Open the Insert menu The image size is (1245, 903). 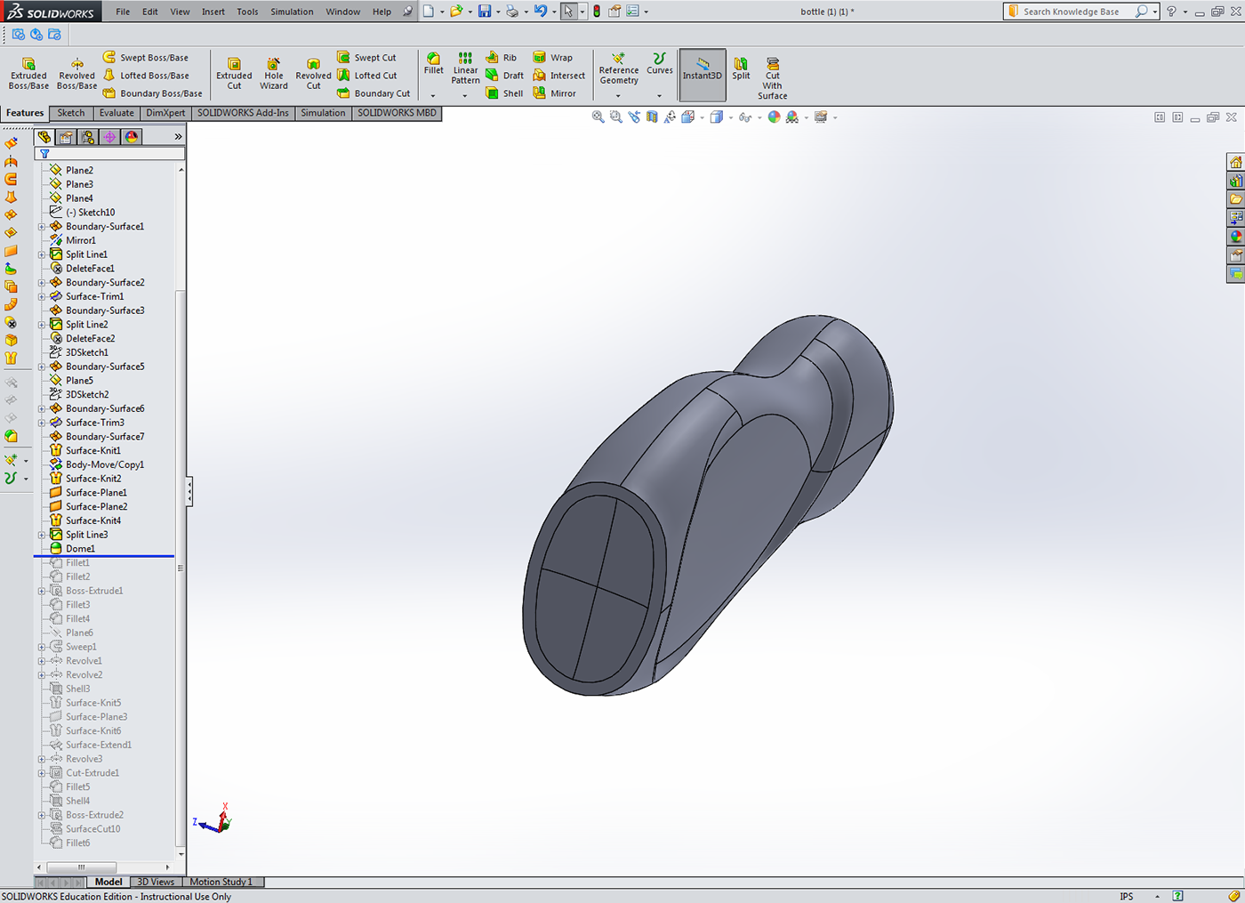(213, 12)
